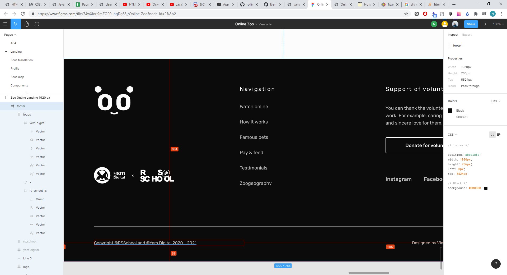This screenshot has width=507, height=275.
Task: Switch to the 404 page
Action: 32,43
